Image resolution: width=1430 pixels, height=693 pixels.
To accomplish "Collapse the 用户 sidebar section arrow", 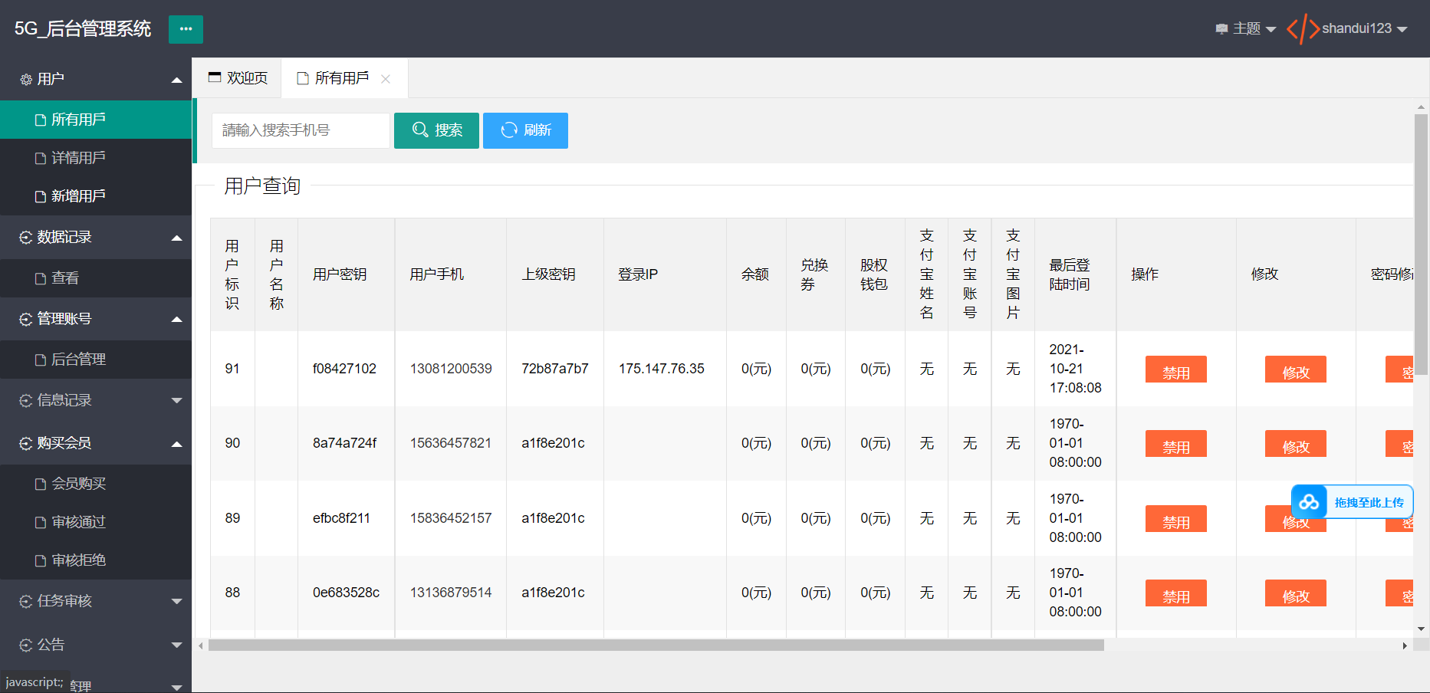I will (177, 80).
